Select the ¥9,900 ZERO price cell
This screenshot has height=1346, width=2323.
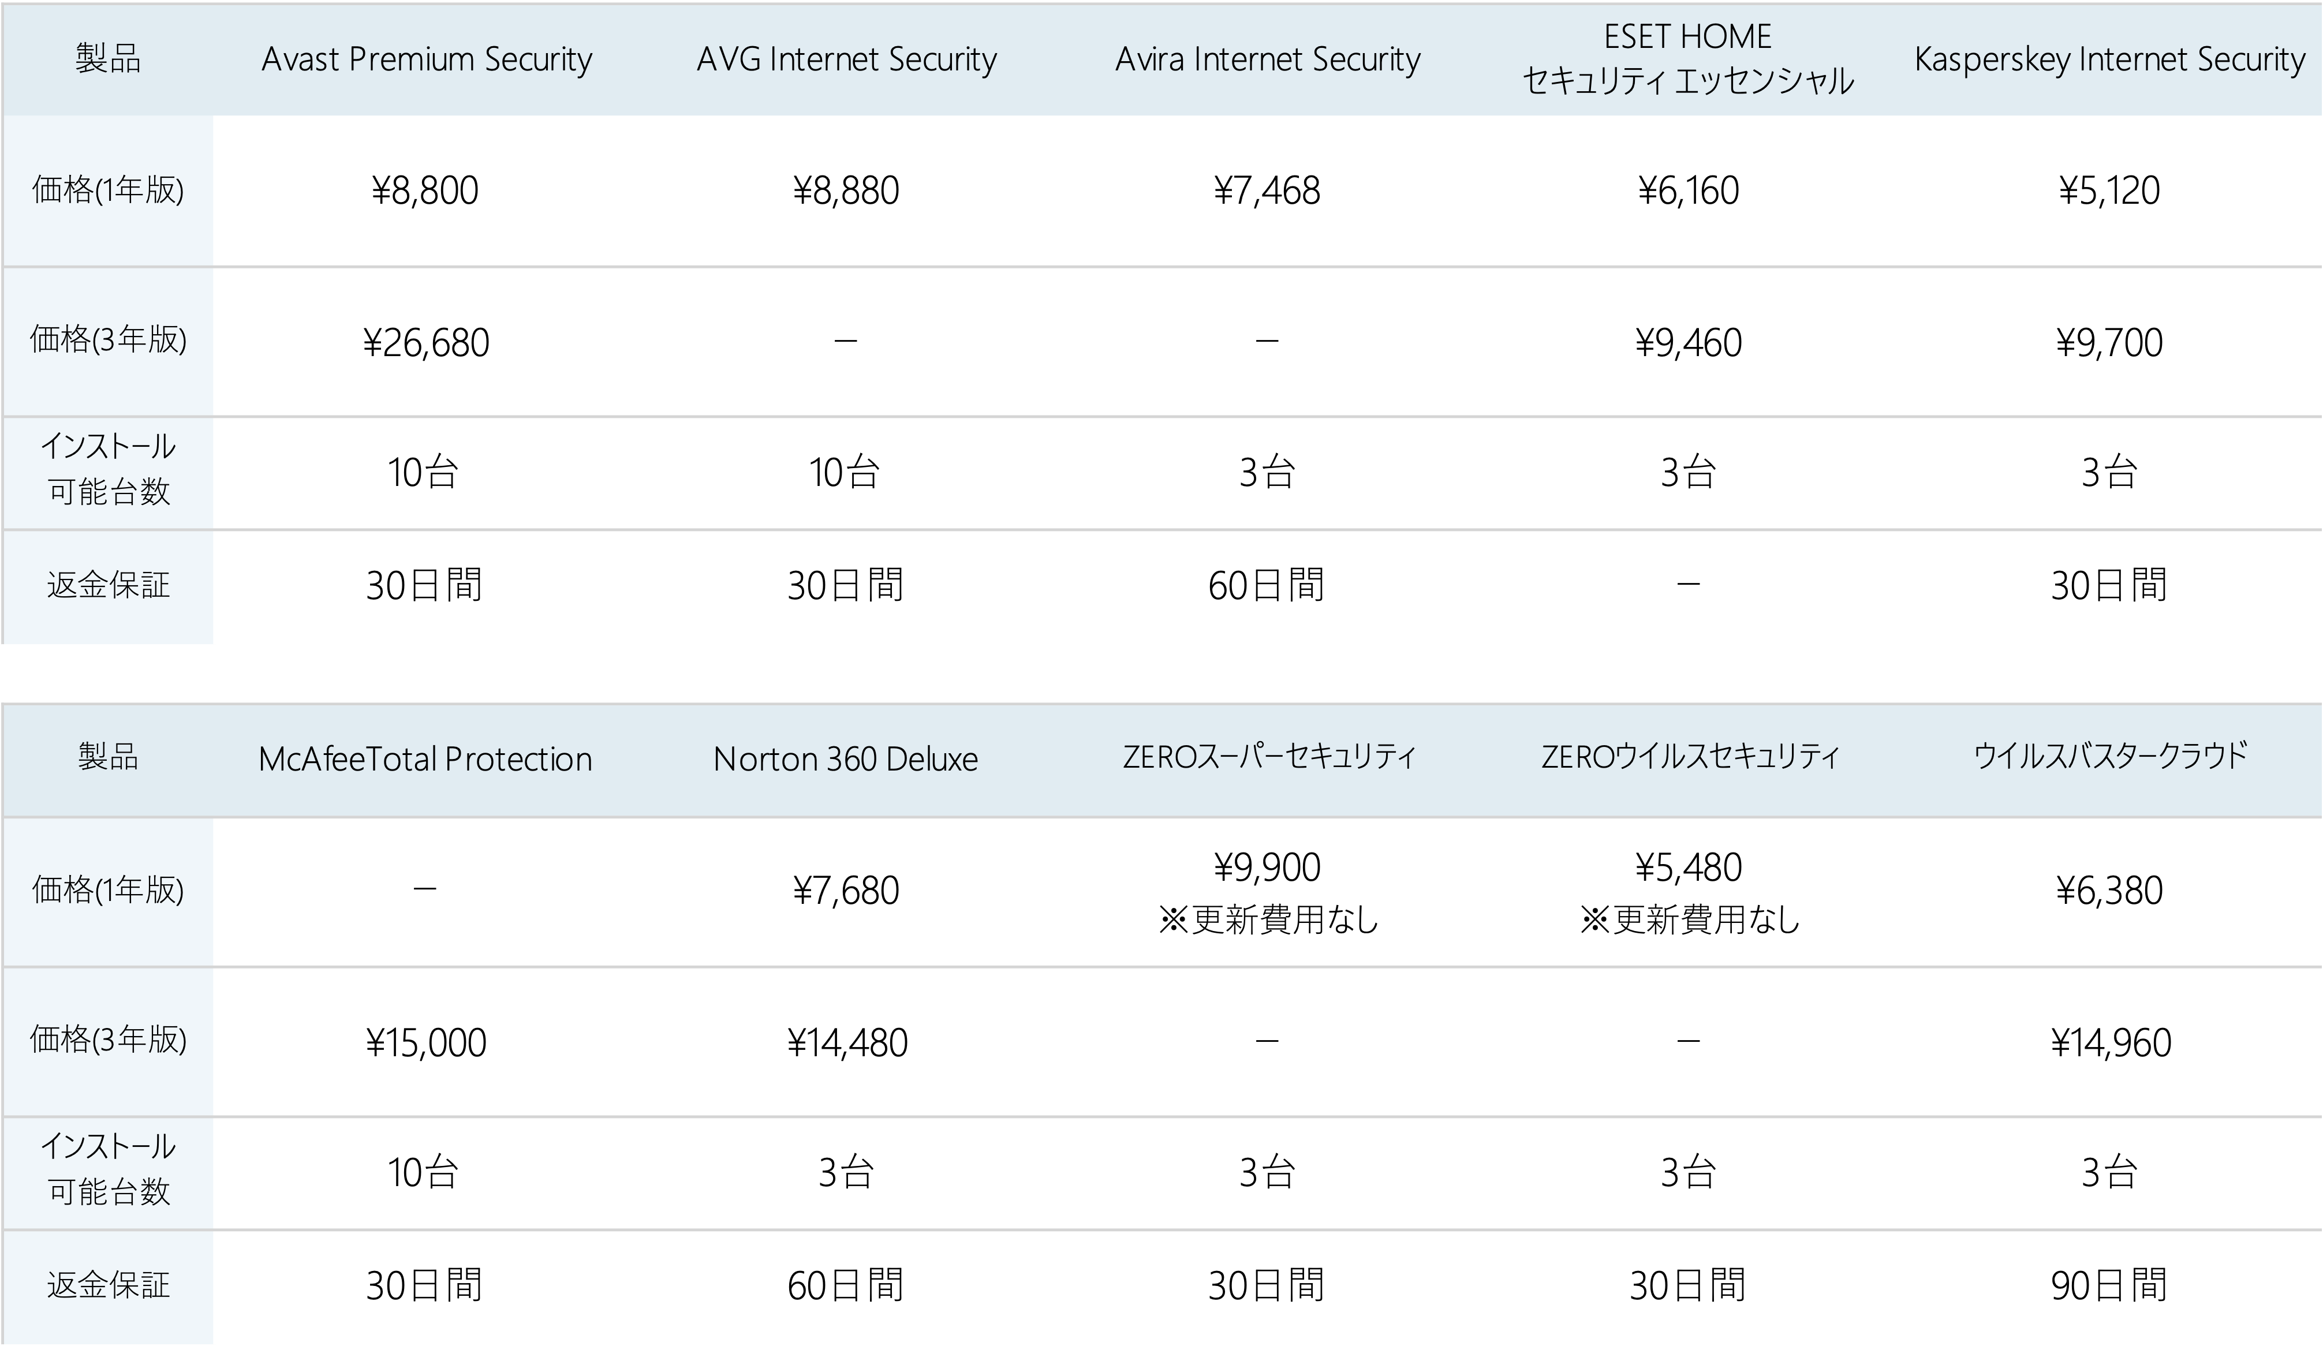(1267, 868)
